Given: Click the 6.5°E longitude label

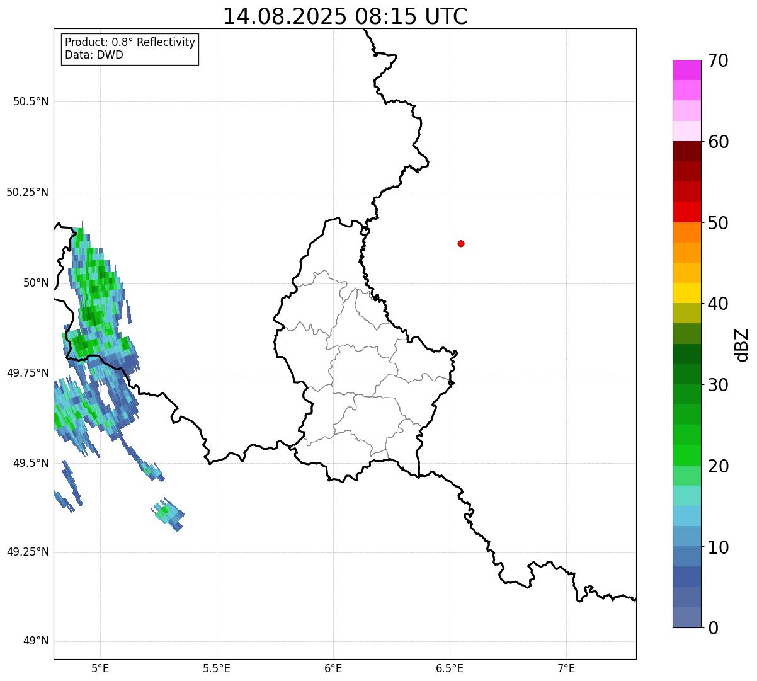Looking at the screenshot, I should (x=450, y=668).
